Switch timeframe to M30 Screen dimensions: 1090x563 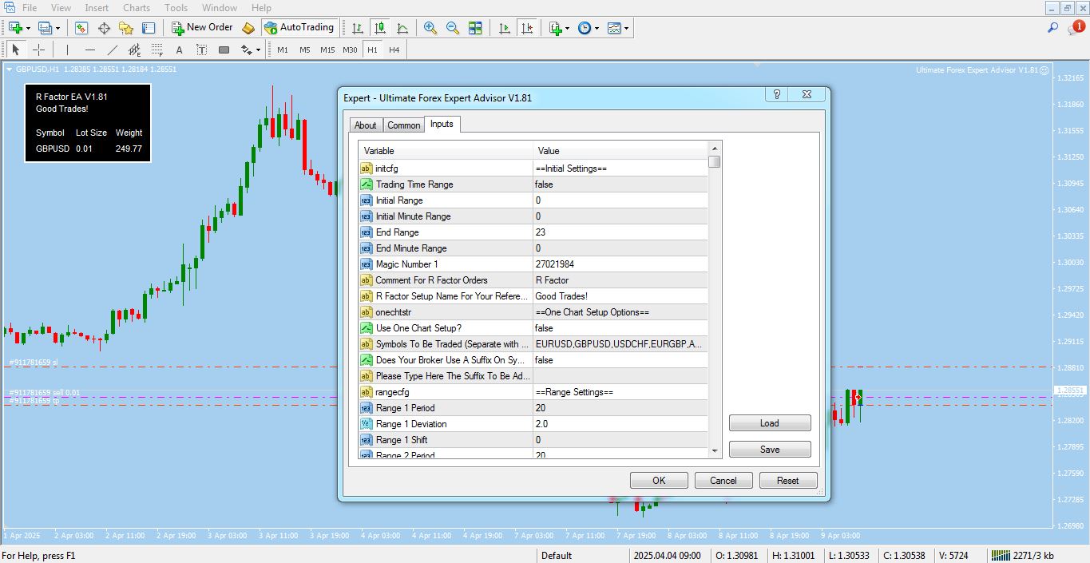[350, 50]
